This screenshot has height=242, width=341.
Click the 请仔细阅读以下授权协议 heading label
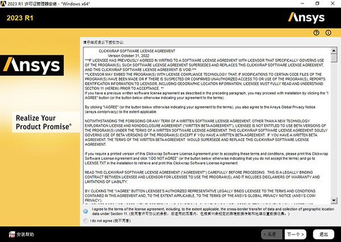pyautogui.click(x=103, y=42)
